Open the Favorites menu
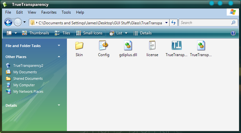The width and height of the screenshot is (241, 133). pos(49,12)
